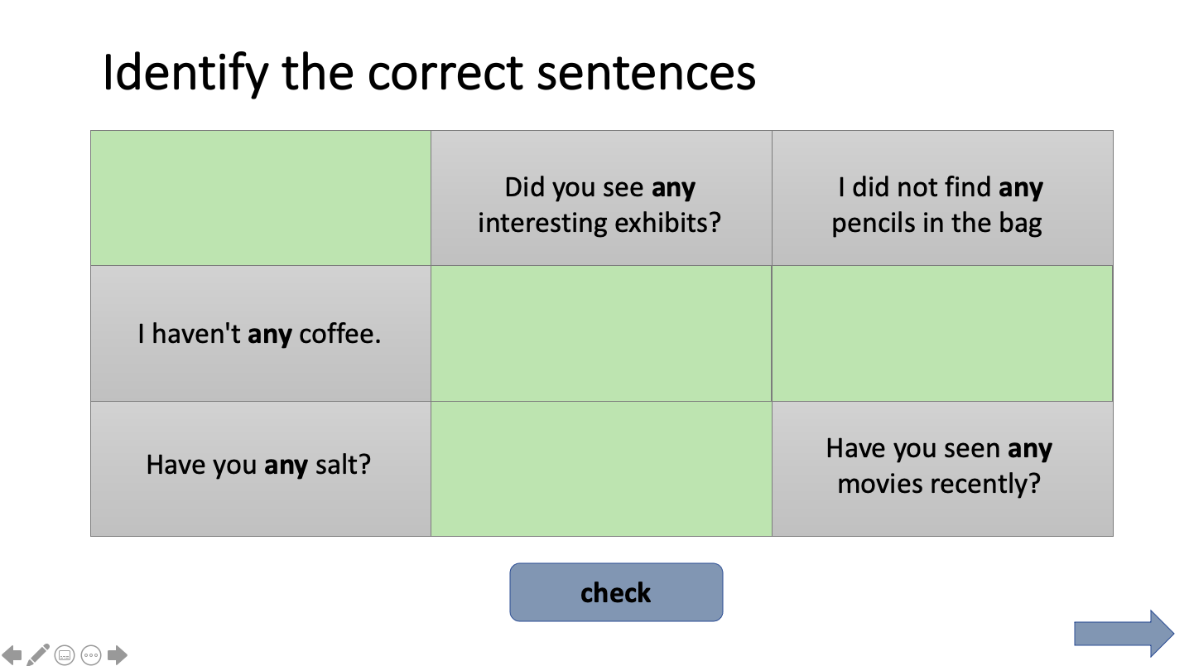The width and height of the screenshot is (1189, 666).
Task: Click the small gray next slide arrow
Action: click(x=118, y=655)
